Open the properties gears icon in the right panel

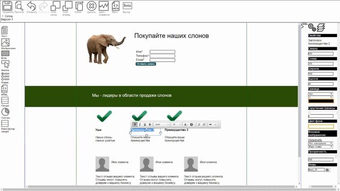tap(312, 27)
